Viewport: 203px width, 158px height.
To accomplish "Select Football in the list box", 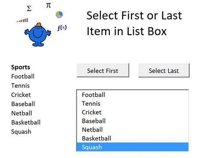I will tap(133, 95).
